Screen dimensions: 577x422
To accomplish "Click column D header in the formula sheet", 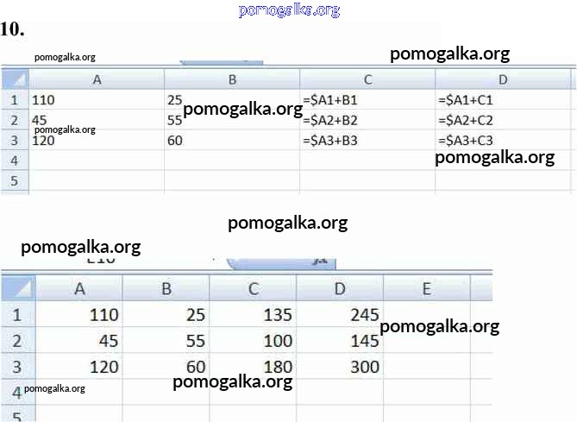I will [504, 79].
